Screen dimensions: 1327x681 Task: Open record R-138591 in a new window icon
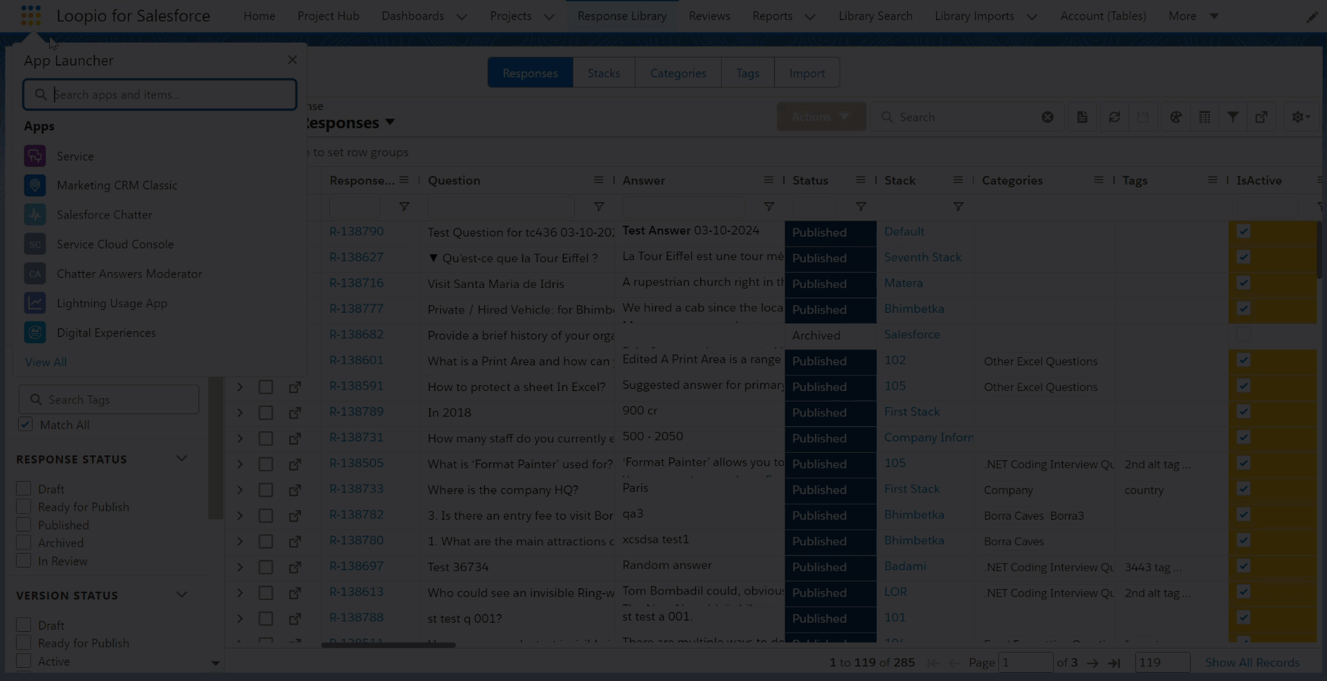295,387
